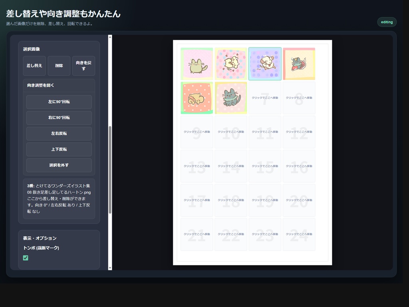Move selection to empty slot 7
This screenshot has width=409, height=307.
[x=265, y=98]
